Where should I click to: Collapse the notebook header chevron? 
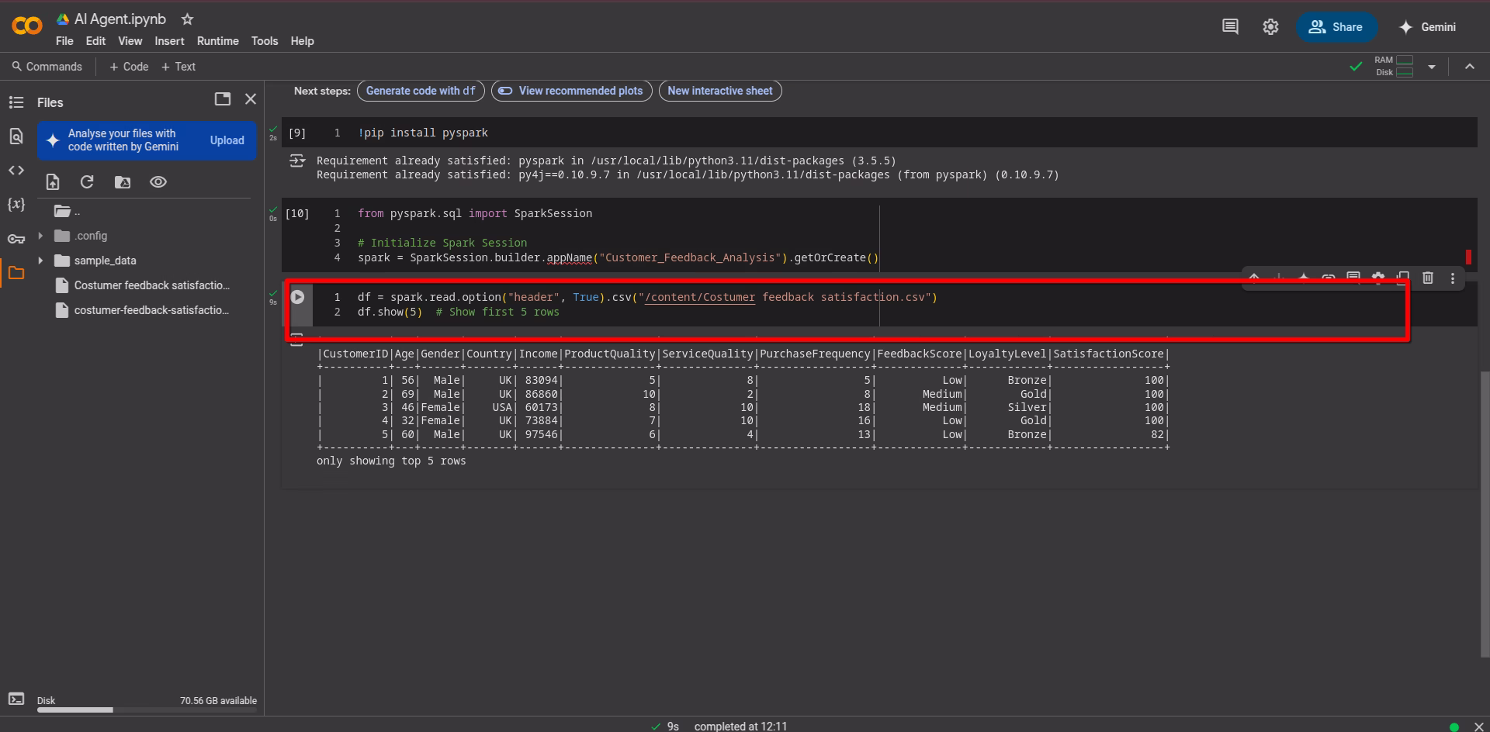point(1470,67)
